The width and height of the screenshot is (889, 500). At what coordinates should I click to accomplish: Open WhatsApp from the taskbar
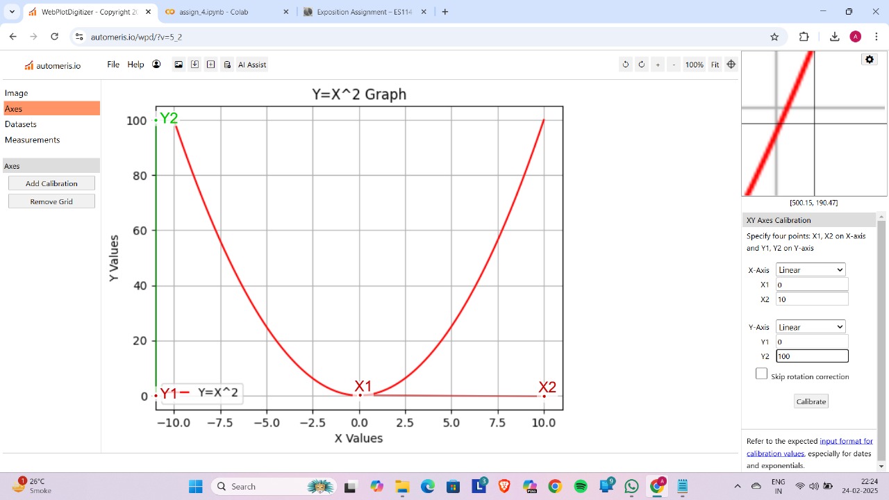coord(631,486)
